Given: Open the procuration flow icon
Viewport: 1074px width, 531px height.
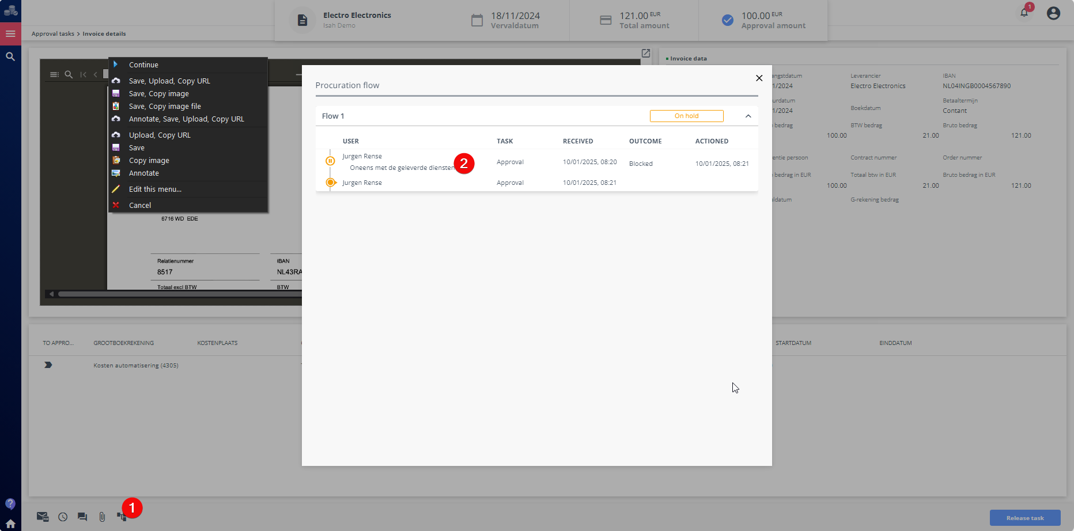Looking at the screenshot, I should coord(121,517).
